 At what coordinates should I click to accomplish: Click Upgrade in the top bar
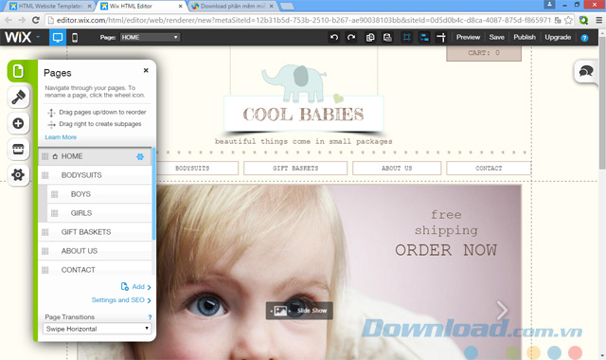(558, 37)
